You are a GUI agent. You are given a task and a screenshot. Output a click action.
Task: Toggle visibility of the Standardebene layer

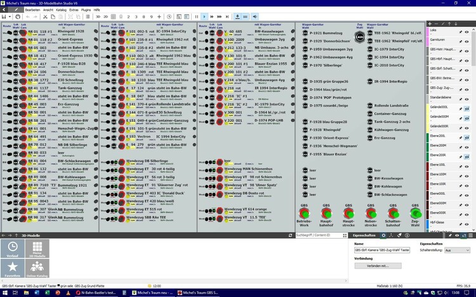point(466,99)
